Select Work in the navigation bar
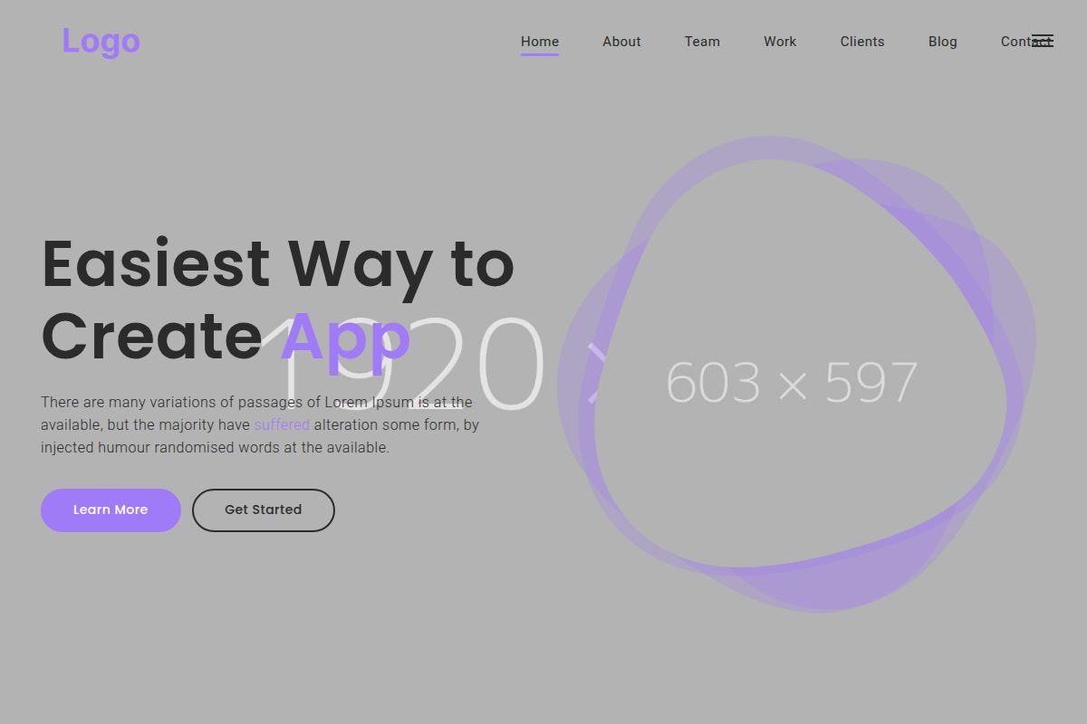This screenshot has height=724, width=1087. (779, 42)
